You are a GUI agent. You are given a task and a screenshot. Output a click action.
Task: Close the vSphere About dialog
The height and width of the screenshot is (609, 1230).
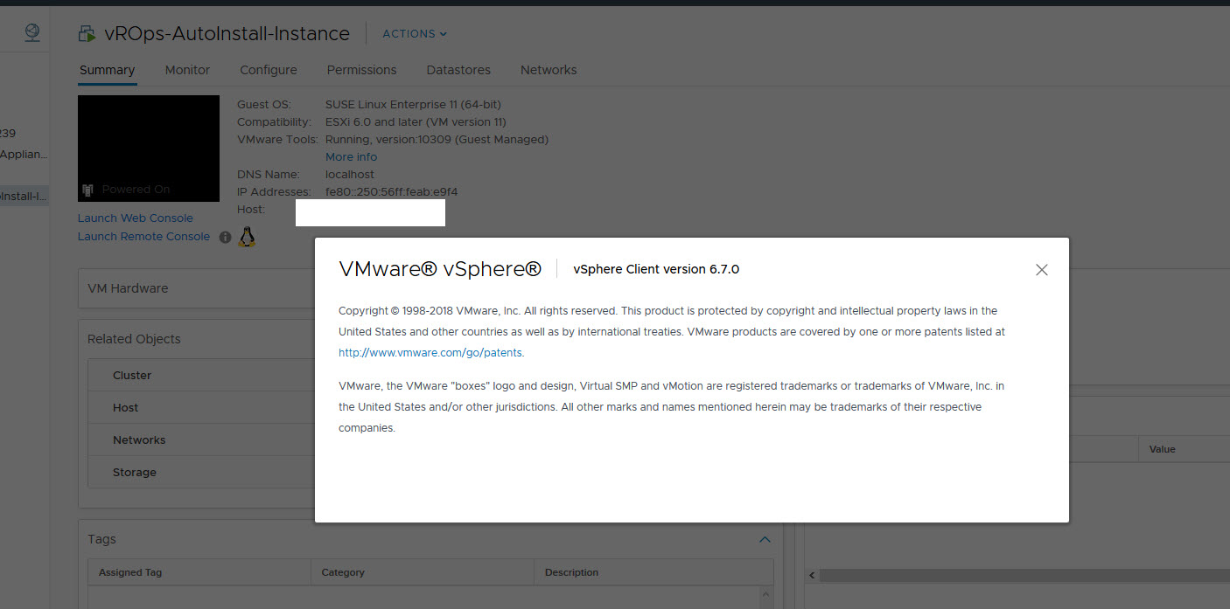point(1041,270)
